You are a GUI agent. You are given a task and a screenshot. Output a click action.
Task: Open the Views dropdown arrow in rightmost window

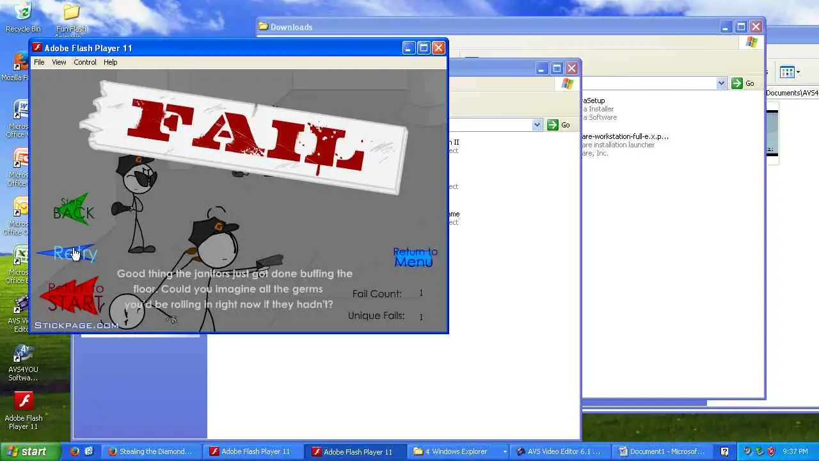[798, 72]
